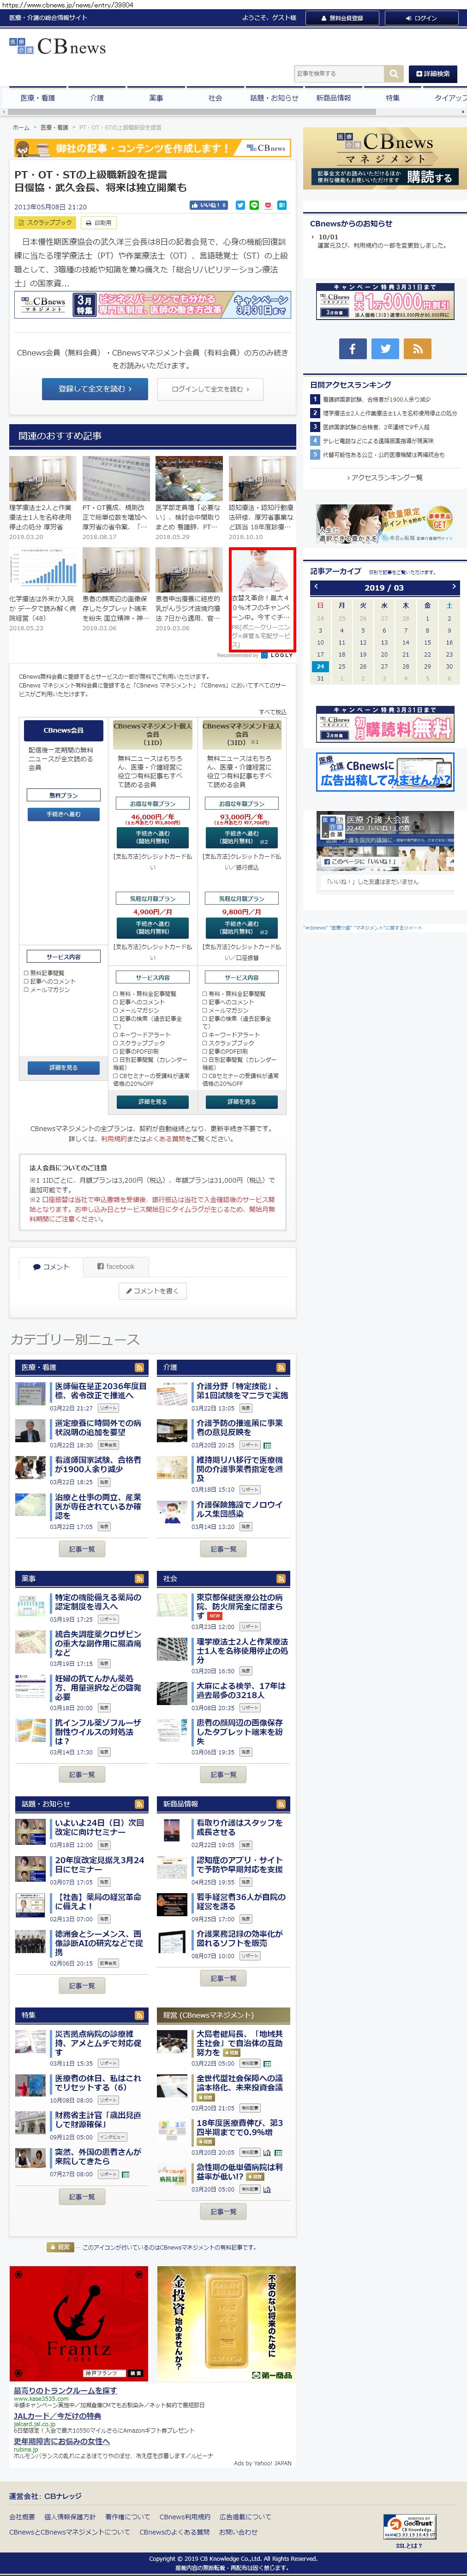The height and width of the screenshot is (2576, 467).
Task: Click 登録して全文を読む button
Action: 94,388
